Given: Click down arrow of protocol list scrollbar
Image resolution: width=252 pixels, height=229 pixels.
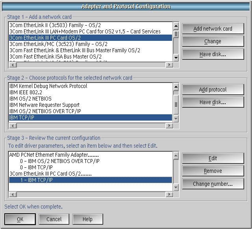Looking at the screenshot, I should click(176, 119).
